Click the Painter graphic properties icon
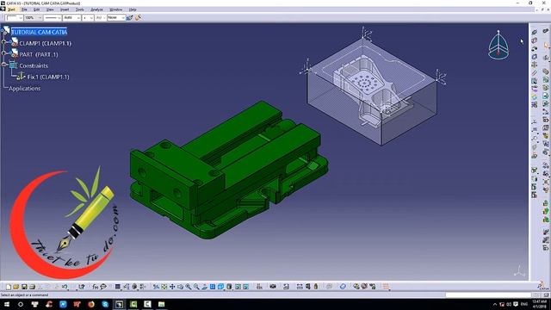Image resolution: width=551 pixels, height=310 pixels. coord(130,17)
